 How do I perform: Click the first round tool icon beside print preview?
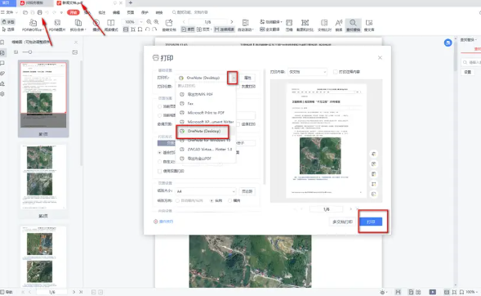point(374,155)
